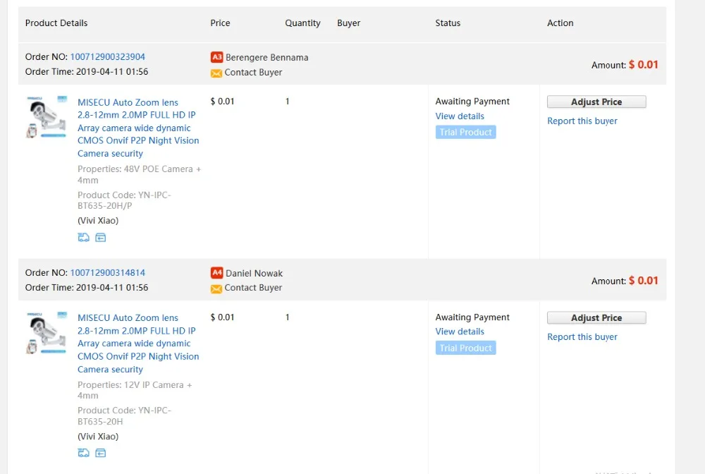Image resolution: width=705 pixels, height=474 pixels.
Task: Open buyer name Berengere Bennama
Action: (267, 58)
